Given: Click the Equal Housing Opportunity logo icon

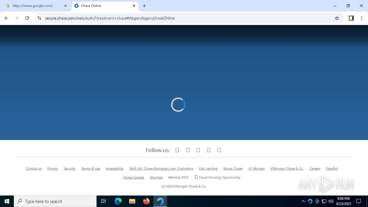Looking at the screenshot, I should tap(196, 177).
